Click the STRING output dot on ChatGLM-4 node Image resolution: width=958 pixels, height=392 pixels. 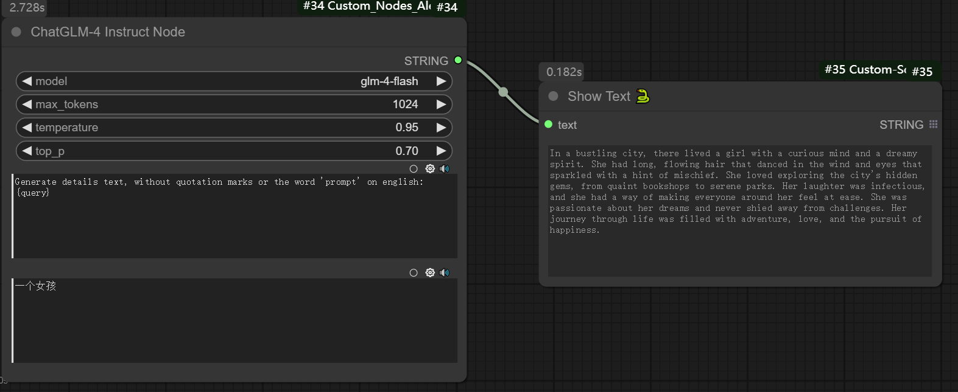(458, 60)
